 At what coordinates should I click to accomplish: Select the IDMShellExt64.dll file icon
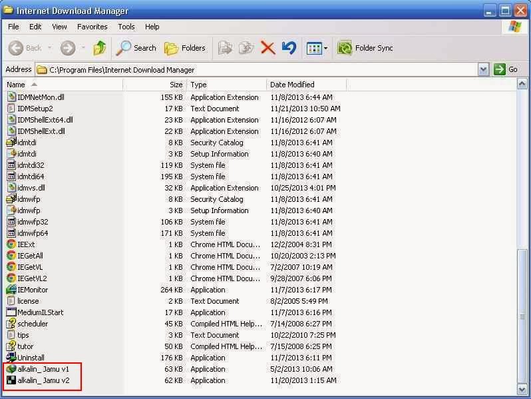[11, 120]
